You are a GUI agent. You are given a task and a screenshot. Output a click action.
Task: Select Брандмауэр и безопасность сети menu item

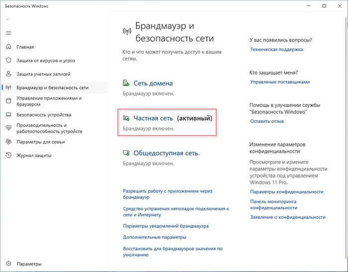click(x=52, y=88)
